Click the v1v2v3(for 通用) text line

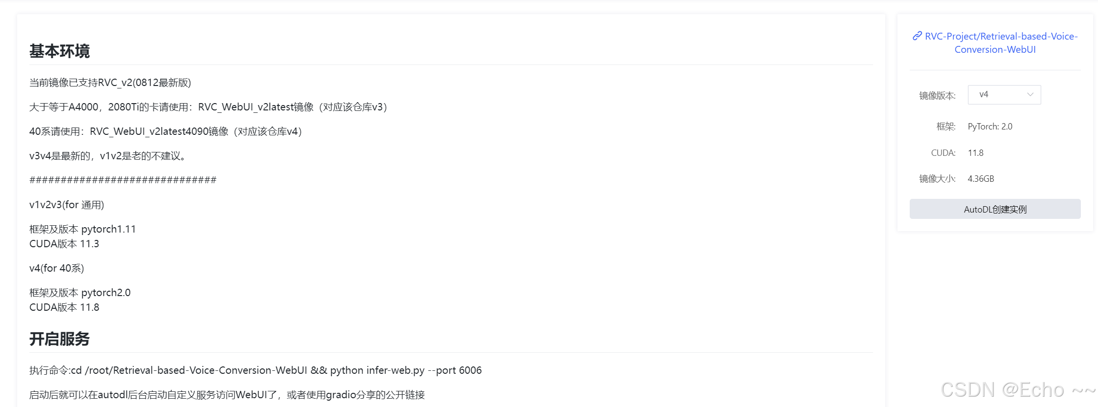point(67,204)
